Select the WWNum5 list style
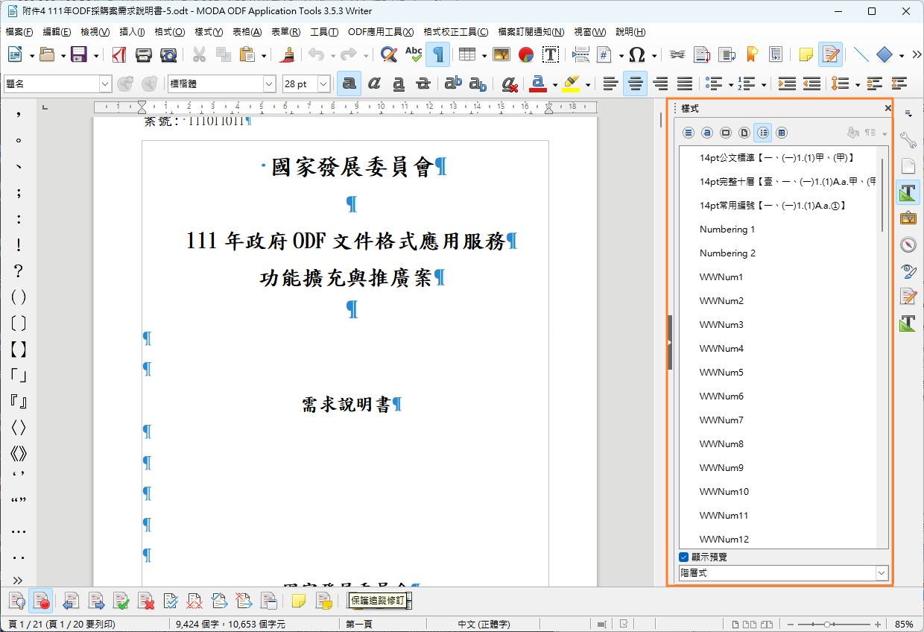The image size is (924, 632). pyautogui.click(x=721, y=373)
